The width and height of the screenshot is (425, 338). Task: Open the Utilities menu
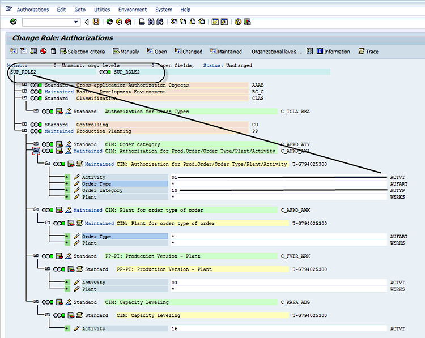tap(102, 10)
